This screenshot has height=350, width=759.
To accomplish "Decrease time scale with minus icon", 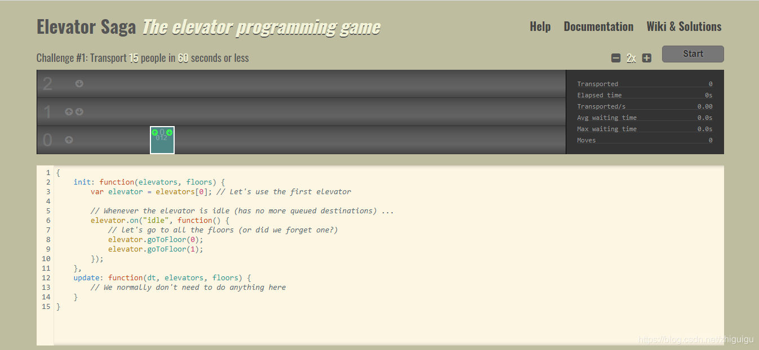I will [616, 58].
